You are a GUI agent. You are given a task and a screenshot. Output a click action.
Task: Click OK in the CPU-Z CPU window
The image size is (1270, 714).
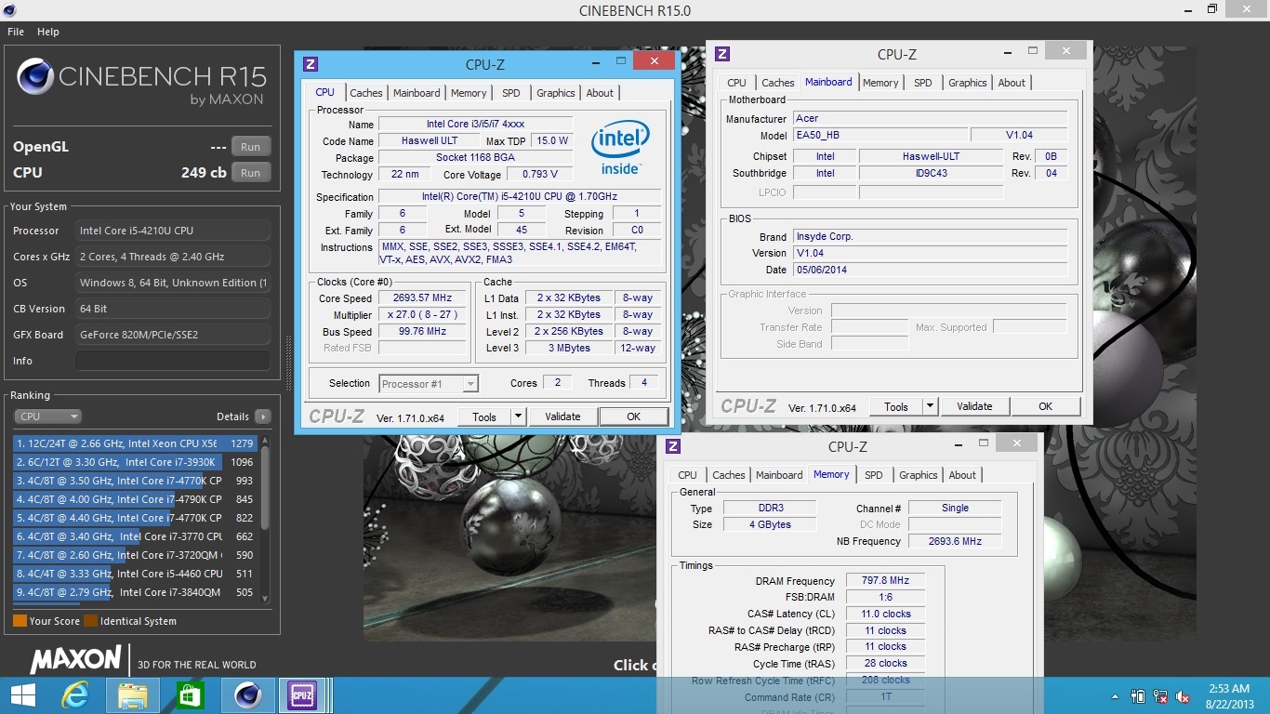pos(633,416)
